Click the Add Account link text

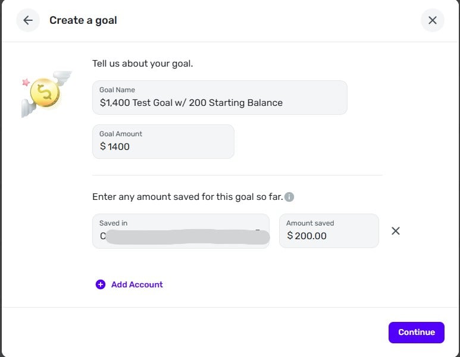(137, 284)
